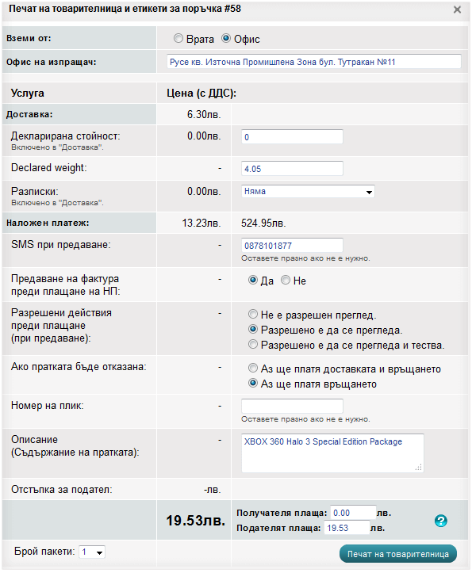Screen dimensions: 472x573
Task: Close the dialog with the X icon
Action: click(x=457, y=10)
